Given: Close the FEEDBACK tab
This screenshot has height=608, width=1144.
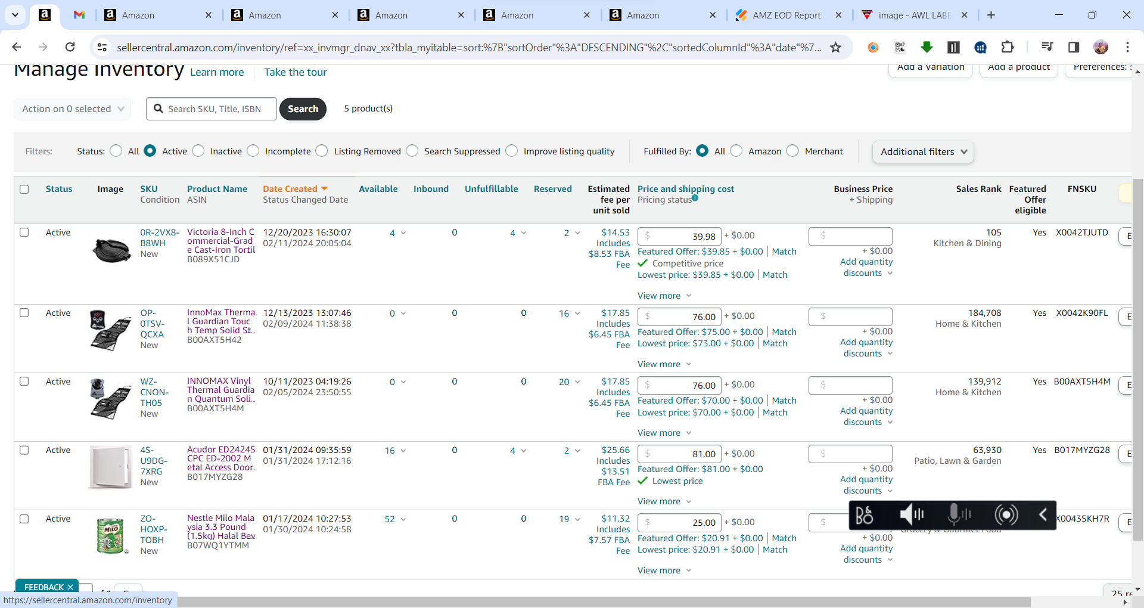Looking at the screenshot, I should coord(70,587).
